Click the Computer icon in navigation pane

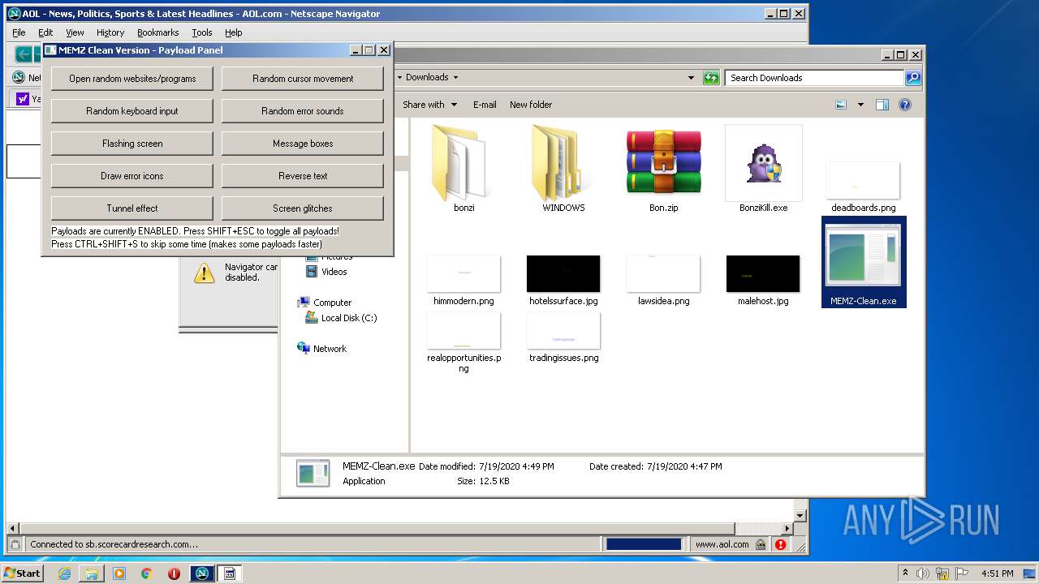tap(304, 303)
